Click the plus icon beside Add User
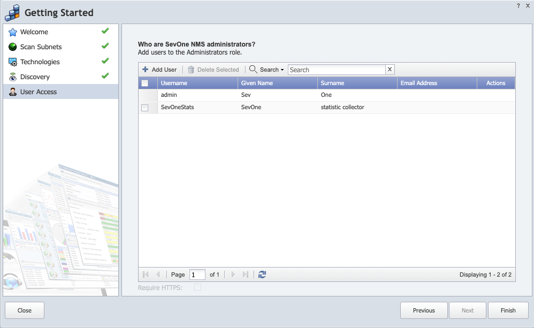Image resolution: width=534 pixels, height=328 pixels. [x=146, y=70]
